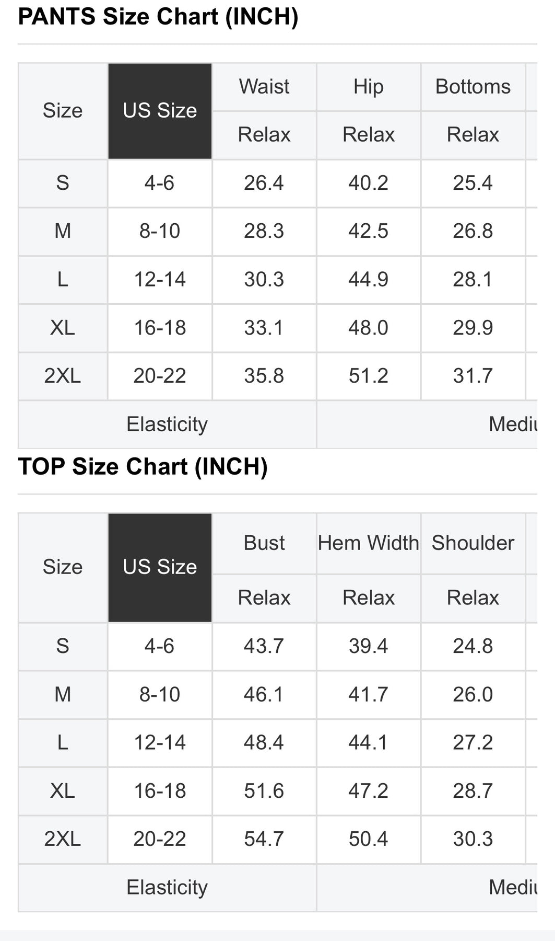Select the 2XL size cell in pants chart
The image size is (555, 941).
coord(63,376)
